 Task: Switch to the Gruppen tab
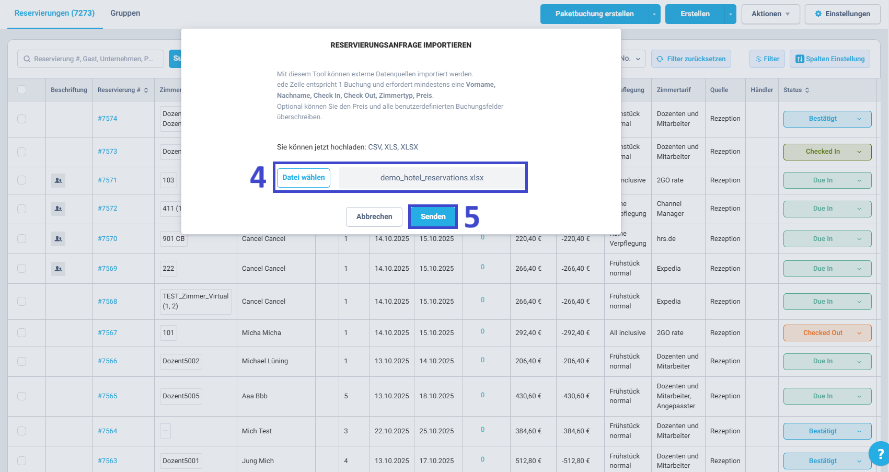point(125,13)
